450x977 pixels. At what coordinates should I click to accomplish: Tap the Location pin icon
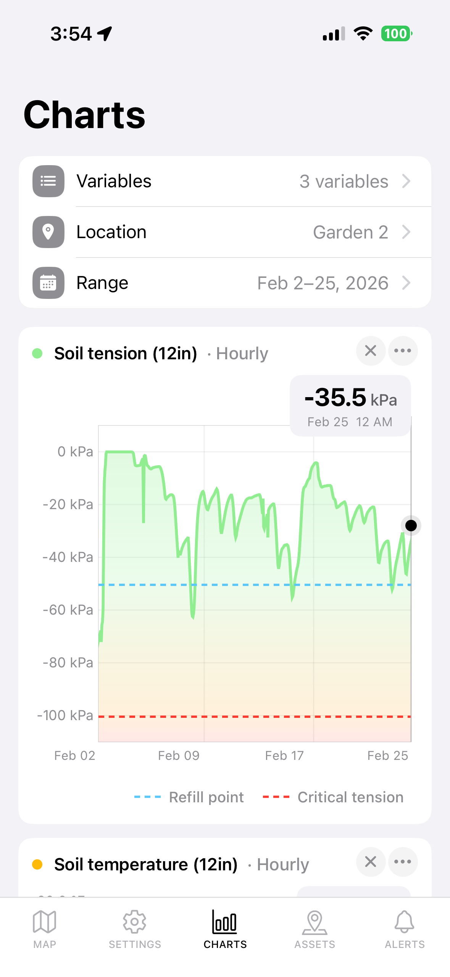click(x=48, y=232)
